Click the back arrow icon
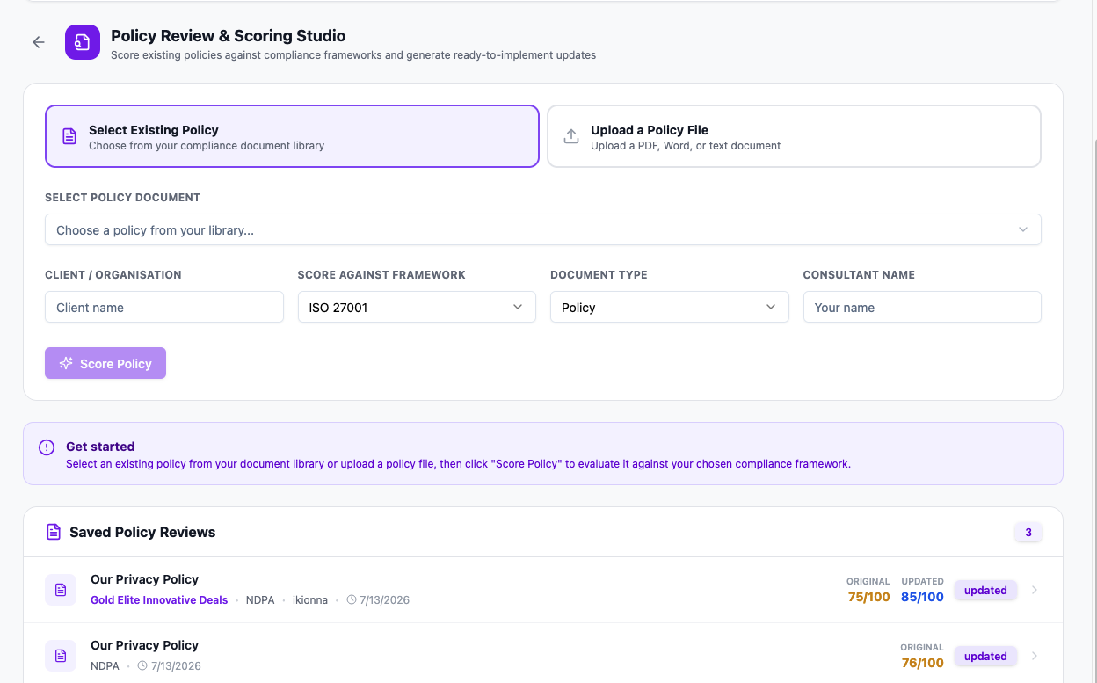 (39, 42)
